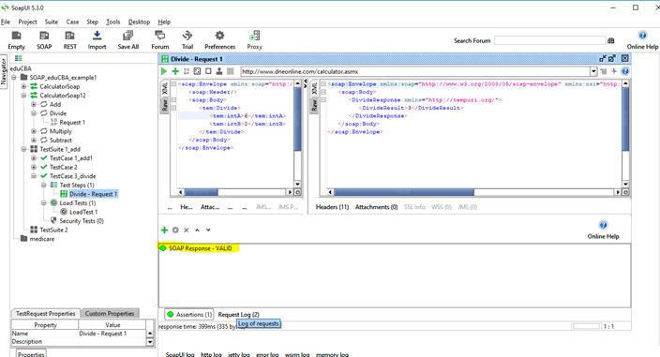Create an Empty project from toolbar
The width and height of the screenshot is (660, 357).
click(x=17, y=40)
